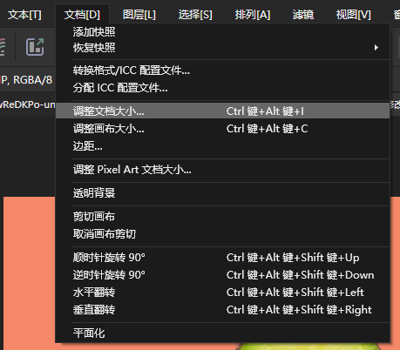Choose 分配 ICC 配置文件...
The image size is (400, 350).
click(x=222, y=88)
